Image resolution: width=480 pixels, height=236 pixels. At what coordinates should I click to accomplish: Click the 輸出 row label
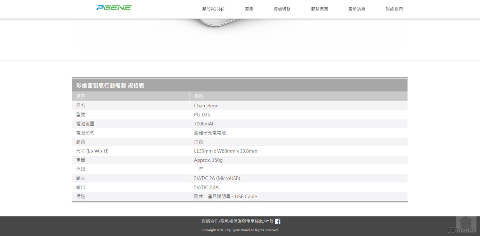[81, 187]
